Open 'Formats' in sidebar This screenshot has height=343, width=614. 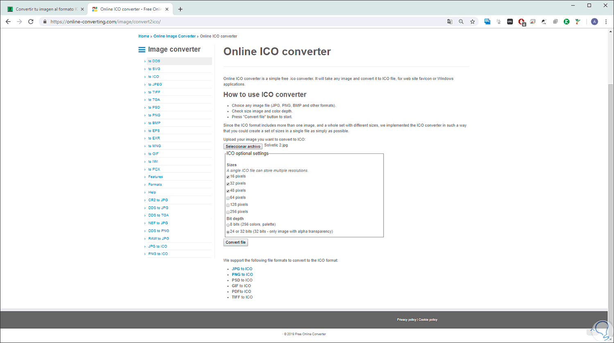[155, 185]
